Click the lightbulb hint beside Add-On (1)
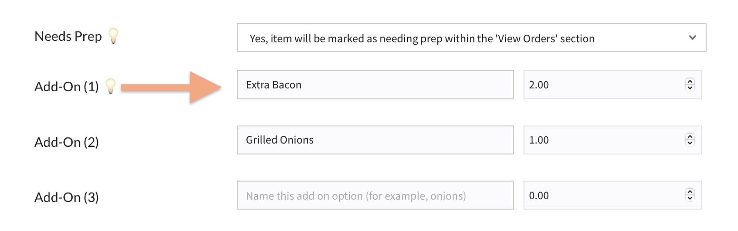This screenshot has width=738, height=231. pos(110,86)
